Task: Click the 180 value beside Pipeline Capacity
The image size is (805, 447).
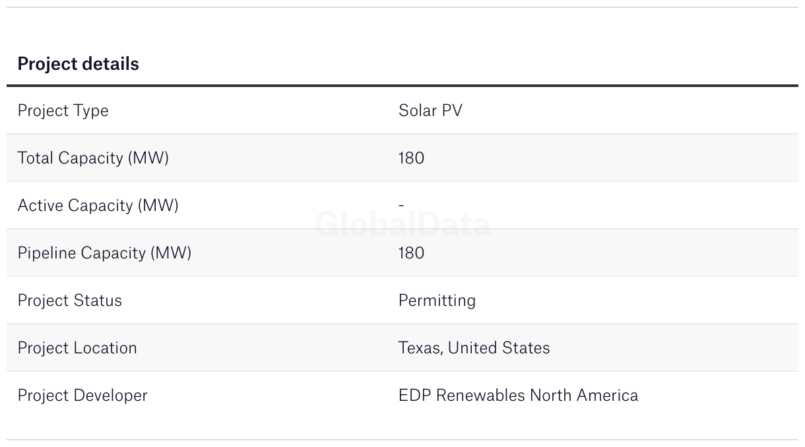Action: click(x=411, y=253)
